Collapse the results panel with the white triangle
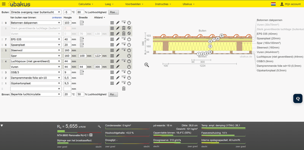This screenshot has width=304, height=150. pos(2,126)
